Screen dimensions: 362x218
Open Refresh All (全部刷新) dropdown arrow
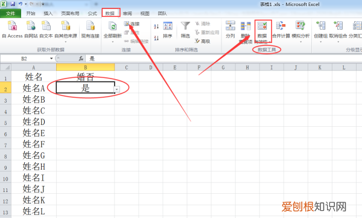click(113, 42)
